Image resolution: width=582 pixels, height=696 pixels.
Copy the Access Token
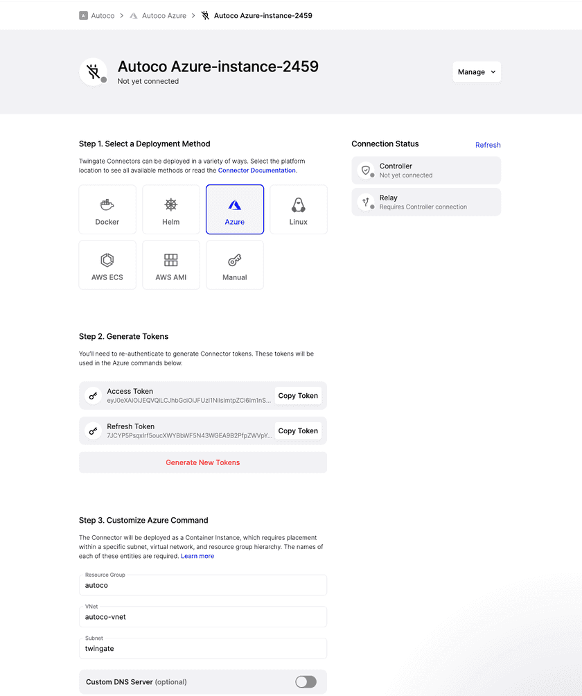298,396
